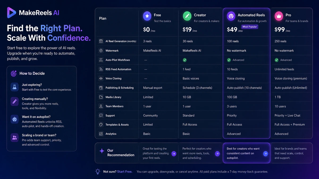
Task: Click the '100 GB' media library cell
Action: [232, 97]
